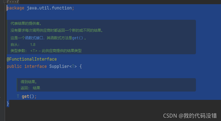
Task: Click the 自从: 1.8 doc line
Action: tap(23, 45)
